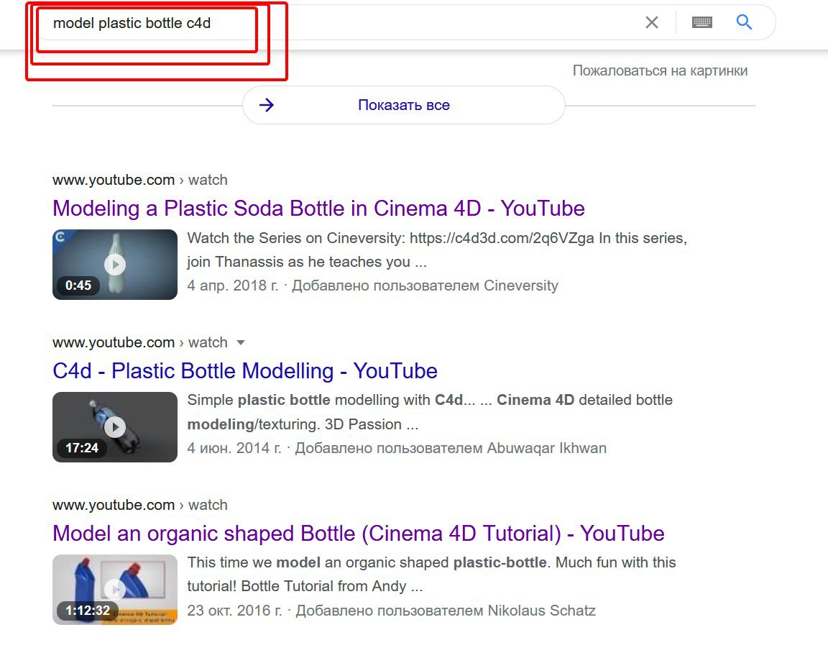The height and width of the screenshot is (653, 828).
Task: Open 'Modeling a Plastic Soda Bottle in Cinema 4D' result
Action: [x=318, y=208]
